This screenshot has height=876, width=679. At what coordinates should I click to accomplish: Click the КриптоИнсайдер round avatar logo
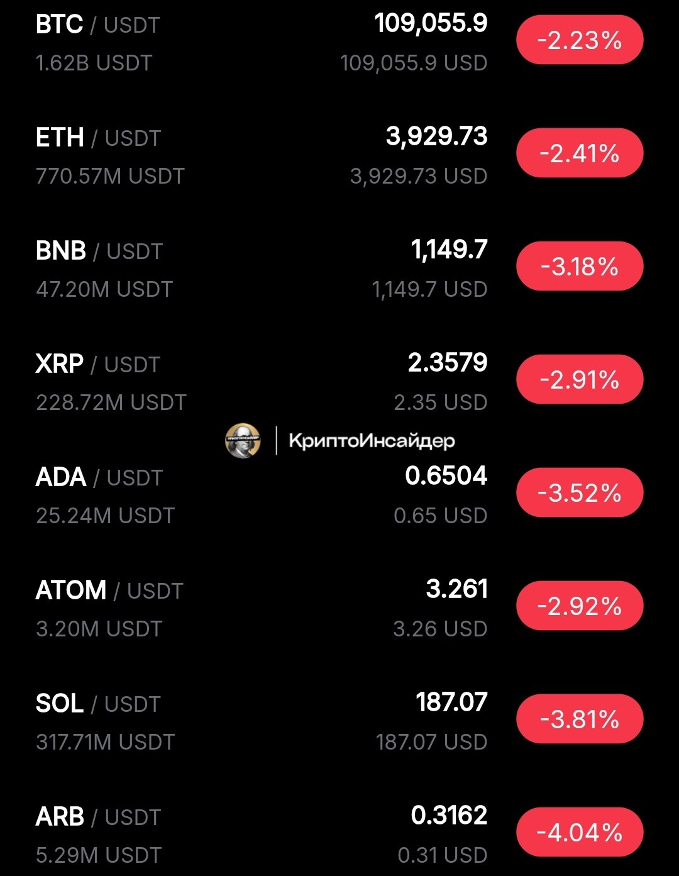coord(243,440)
